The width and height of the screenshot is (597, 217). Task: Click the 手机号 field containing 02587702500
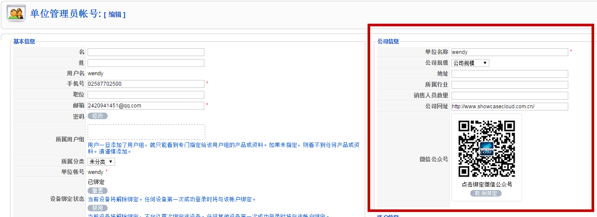tap(146, 84)
